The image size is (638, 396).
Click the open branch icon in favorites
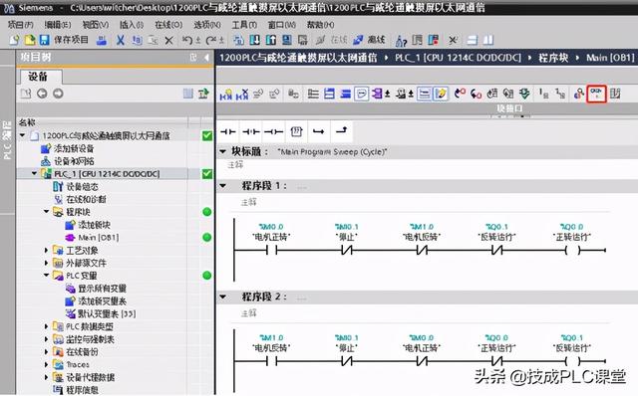(319, 131)
